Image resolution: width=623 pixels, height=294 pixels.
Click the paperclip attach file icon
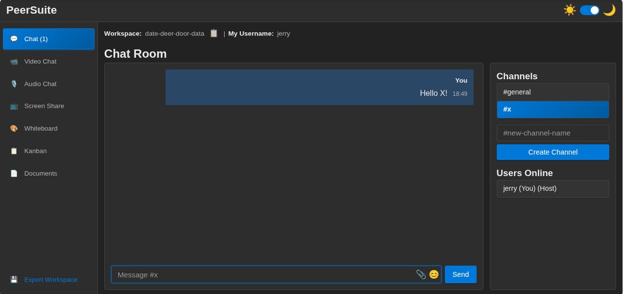point(421,274)
